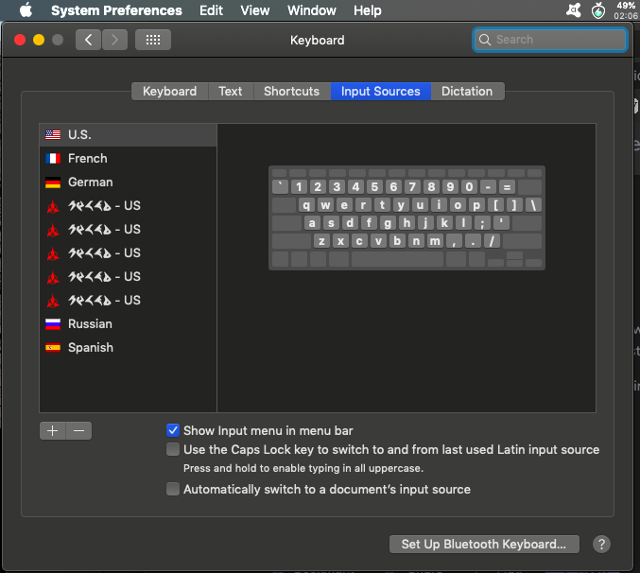Click Set Up Bluetooth Keyboard button
640x573 pixels.
coord(484,544)
